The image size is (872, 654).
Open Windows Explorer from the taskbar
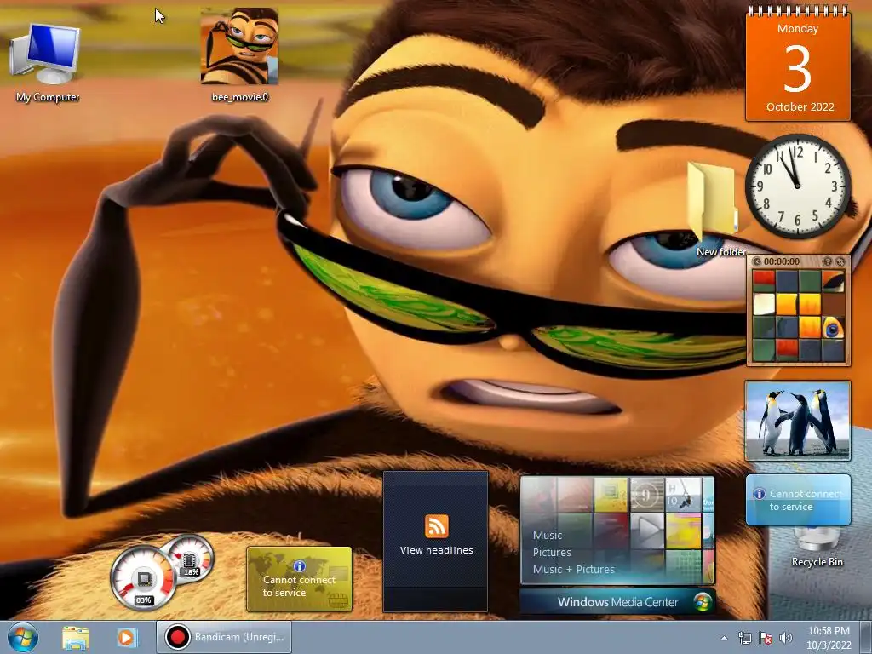75,637
